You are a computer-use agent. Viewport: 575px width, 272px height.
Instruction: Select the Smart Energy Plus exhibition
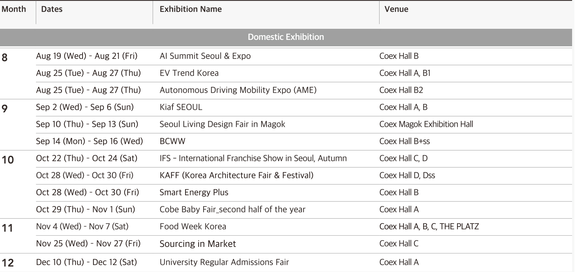pyautogui.click(x=194, y=192)
